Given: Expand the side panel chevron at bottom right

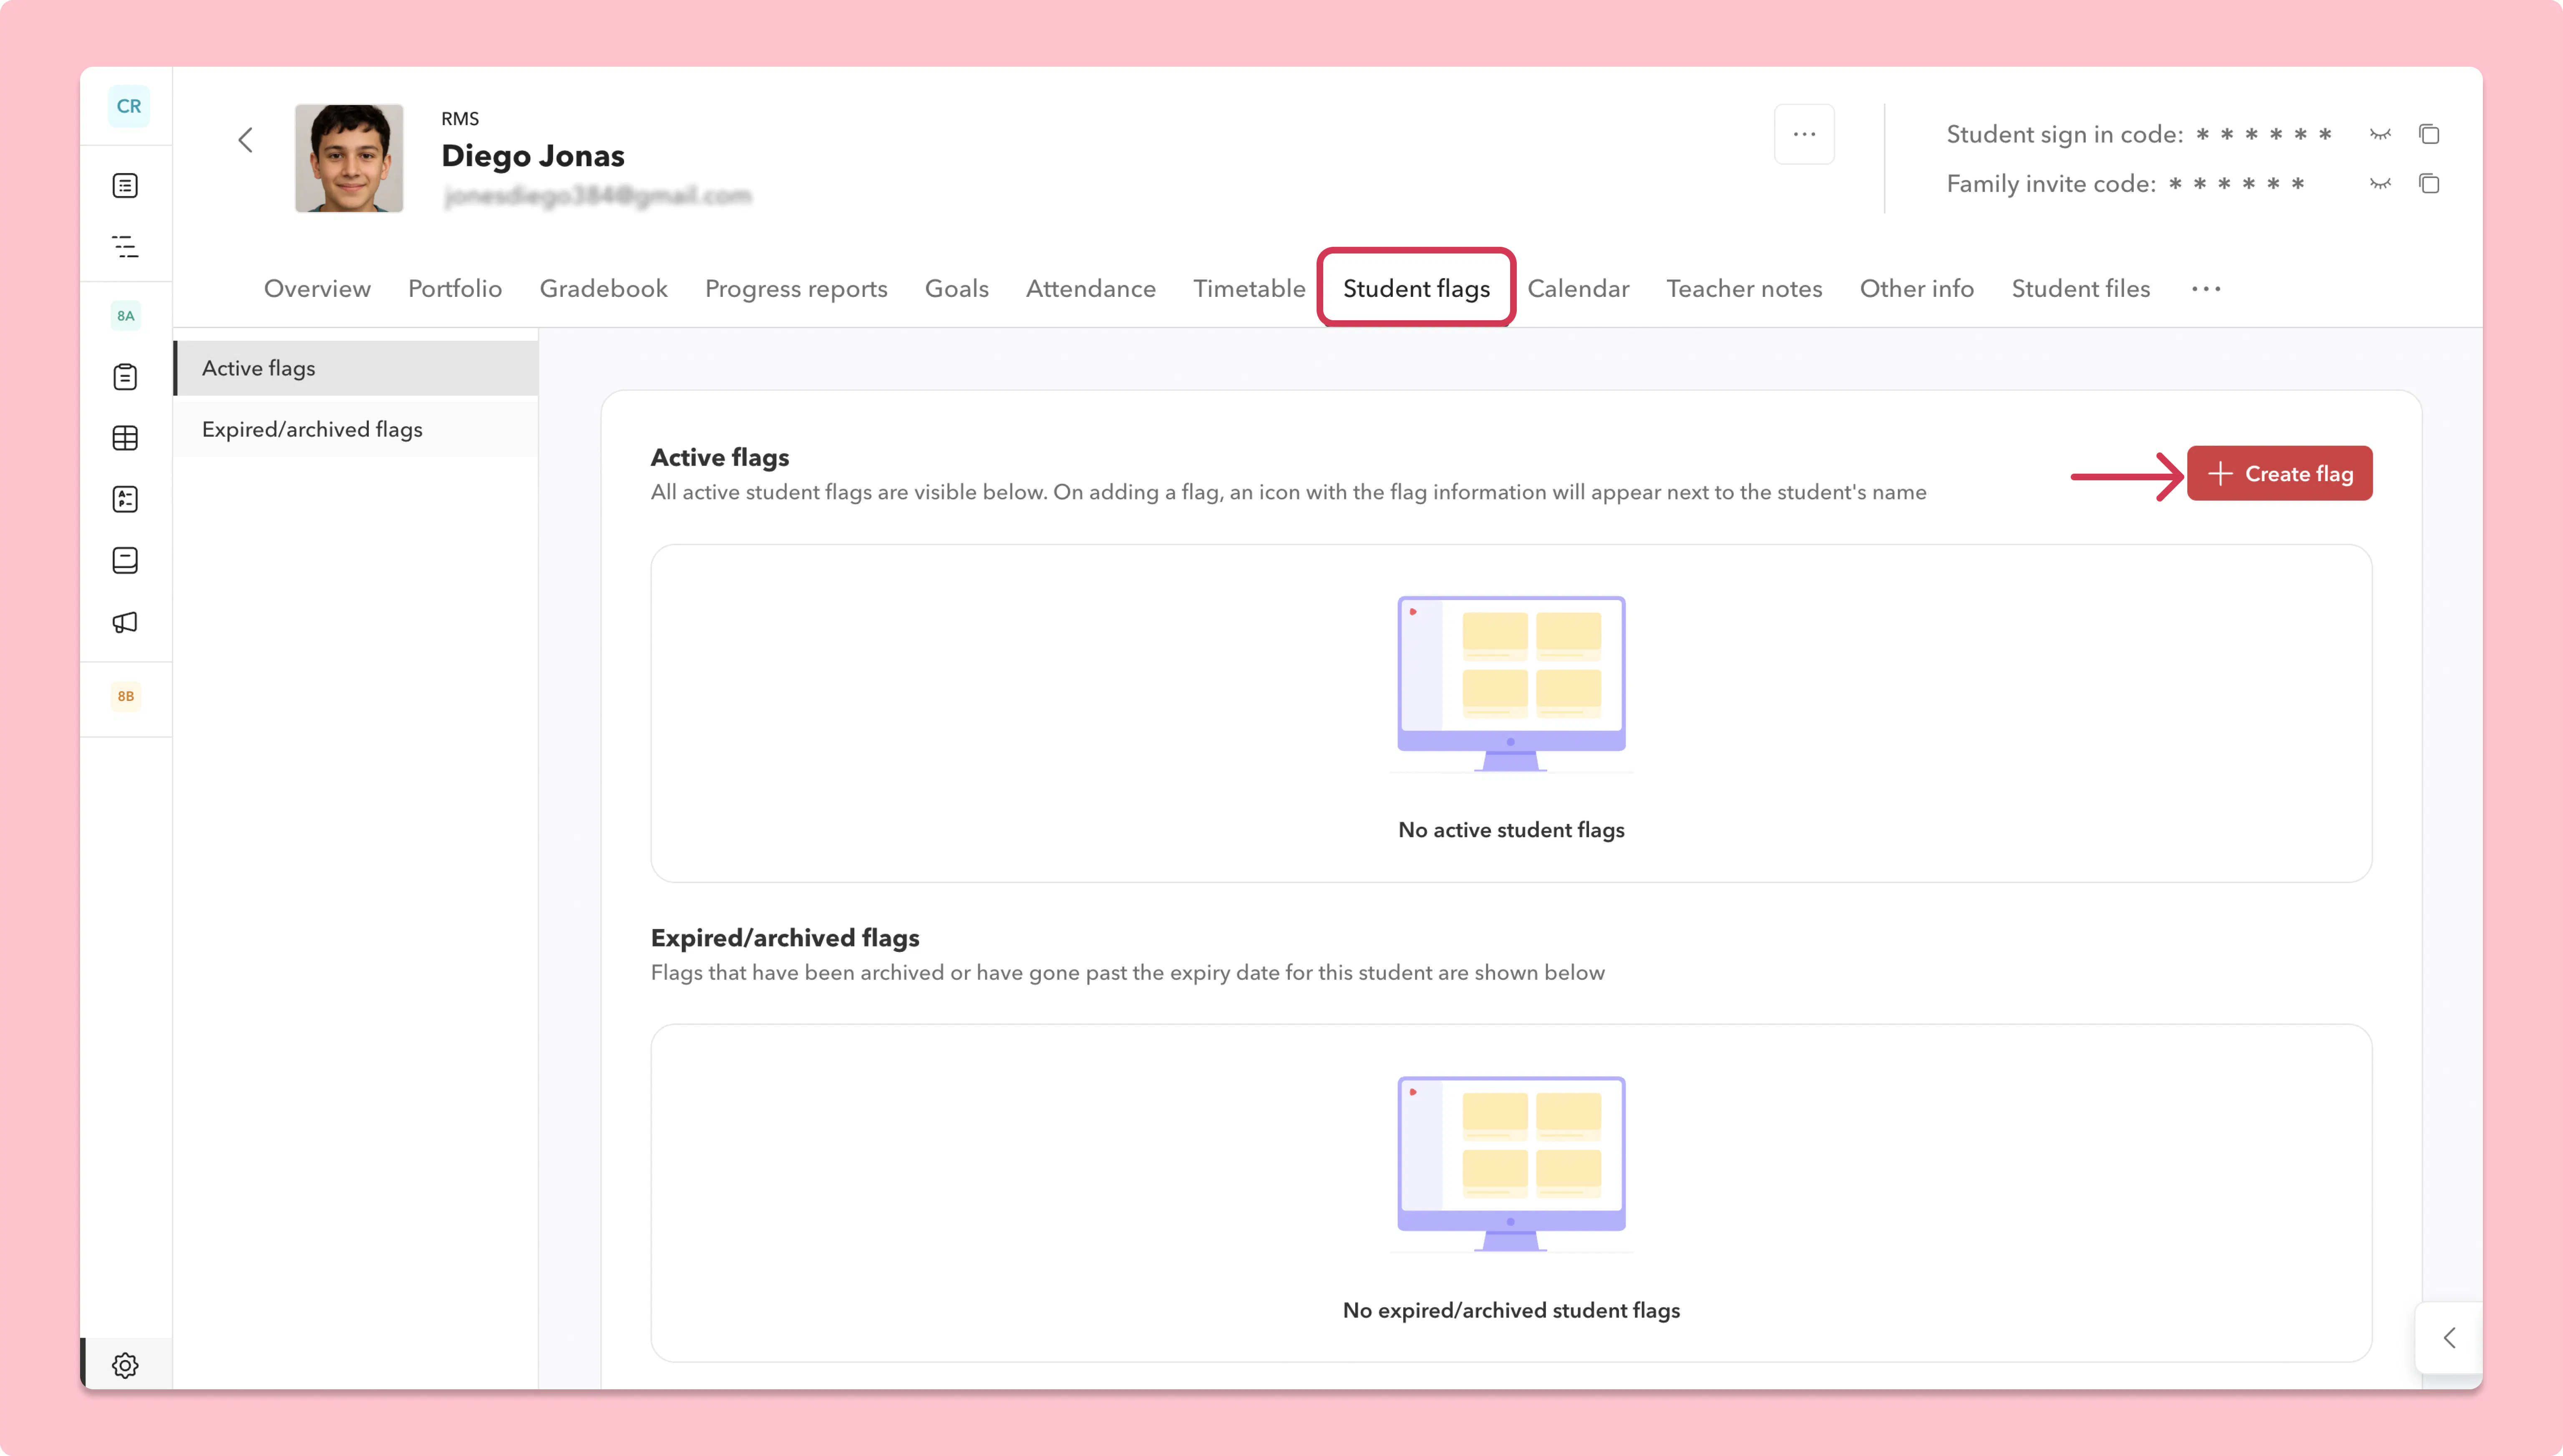Looking at the screenshot, I should [2449, 1338].
